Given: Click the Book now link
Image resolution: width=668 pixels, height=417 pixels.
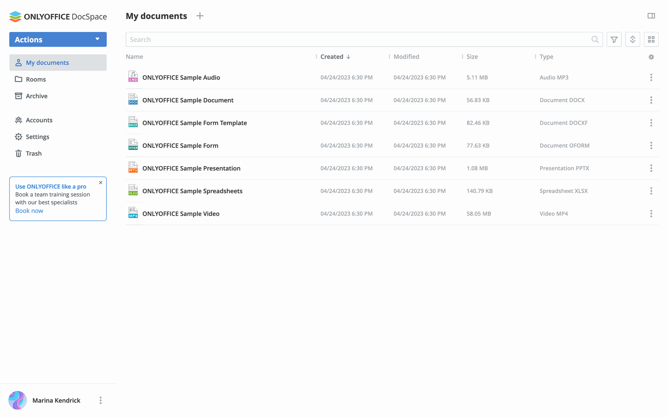Looking at the screenshot, I should click(x=29, y=211).
